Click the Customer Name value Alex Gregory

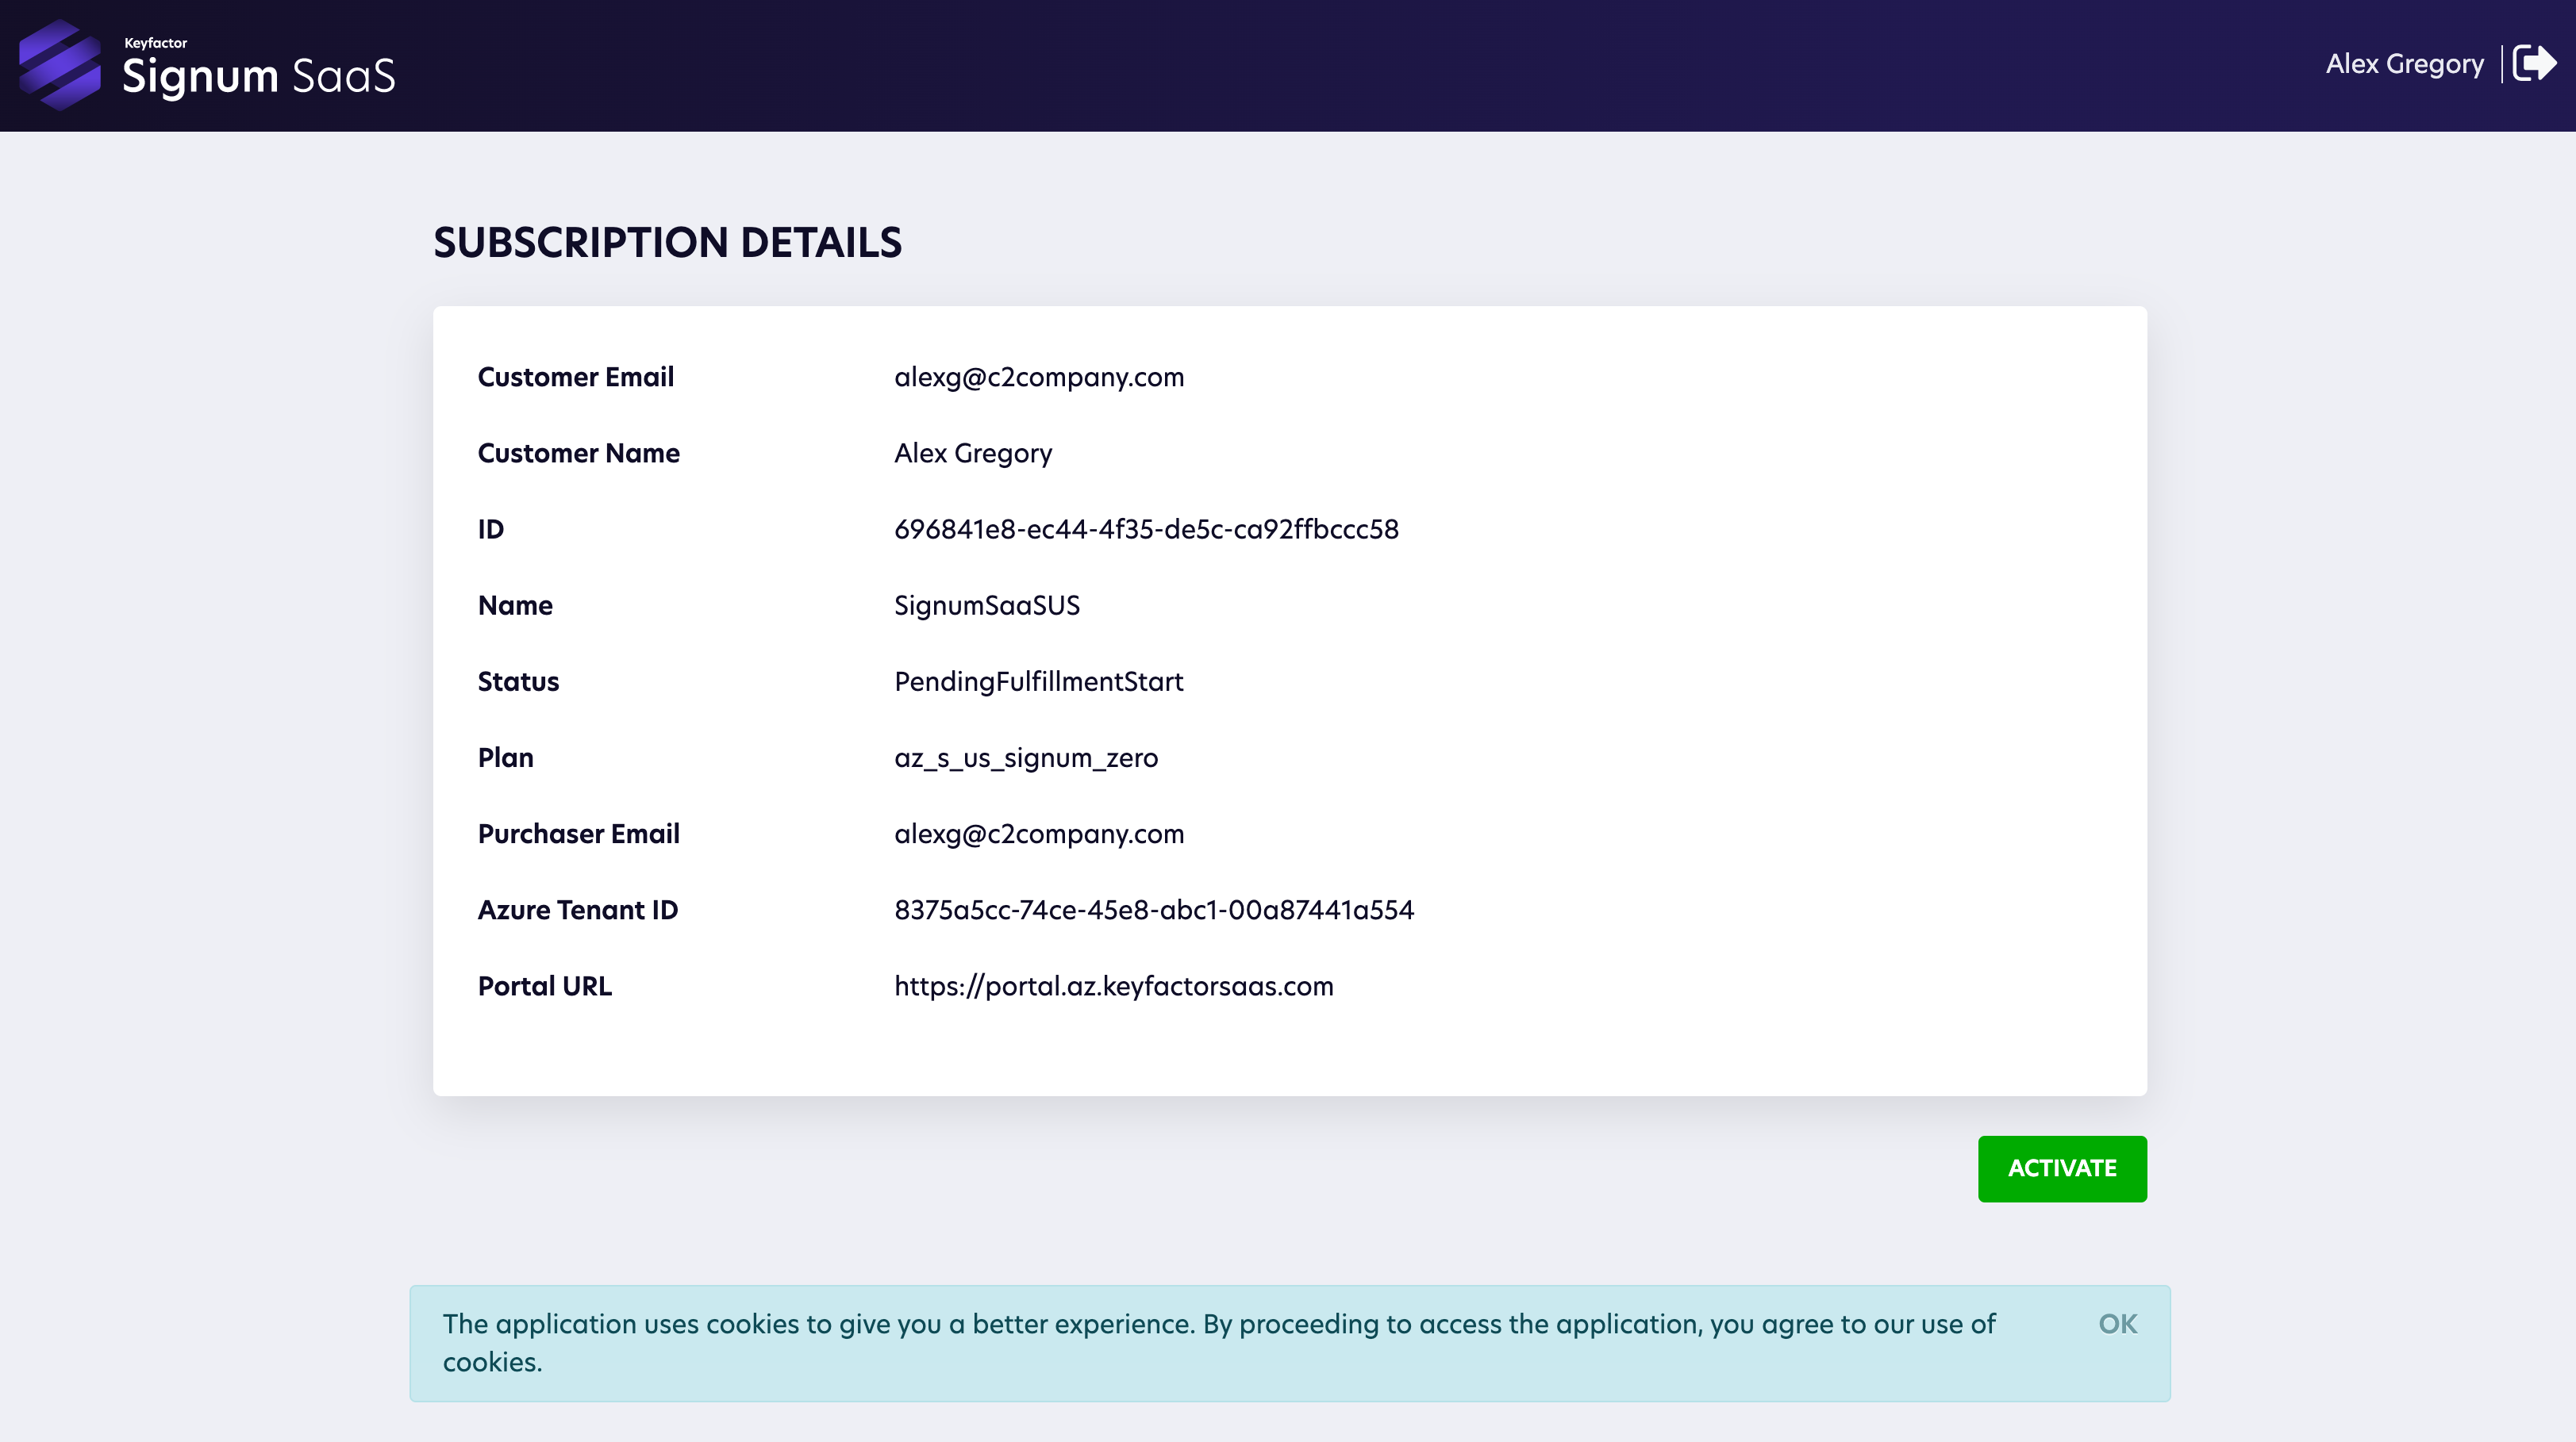[972, 453]
